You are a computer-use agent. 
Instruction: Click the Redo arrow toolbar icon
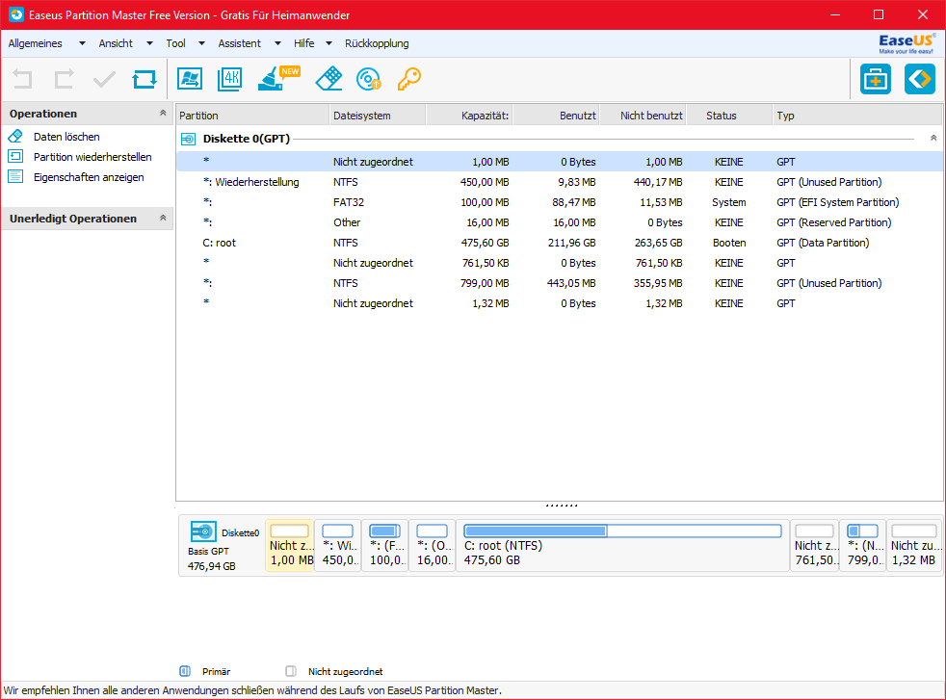click(64, 79)
